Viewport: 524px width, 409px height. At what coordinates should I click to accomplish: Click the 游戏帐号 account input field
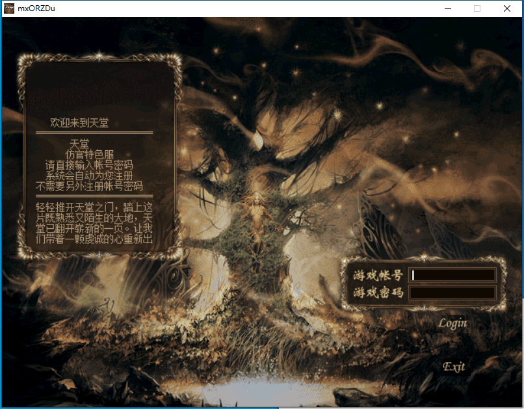pyautogui.click(x=452, y=275)
